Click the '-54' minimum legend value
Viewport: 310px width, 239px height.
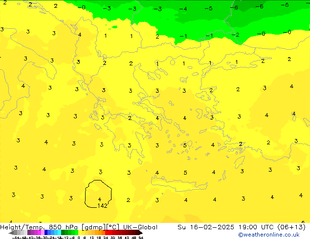pyautogui.click(x=16, y=238)
